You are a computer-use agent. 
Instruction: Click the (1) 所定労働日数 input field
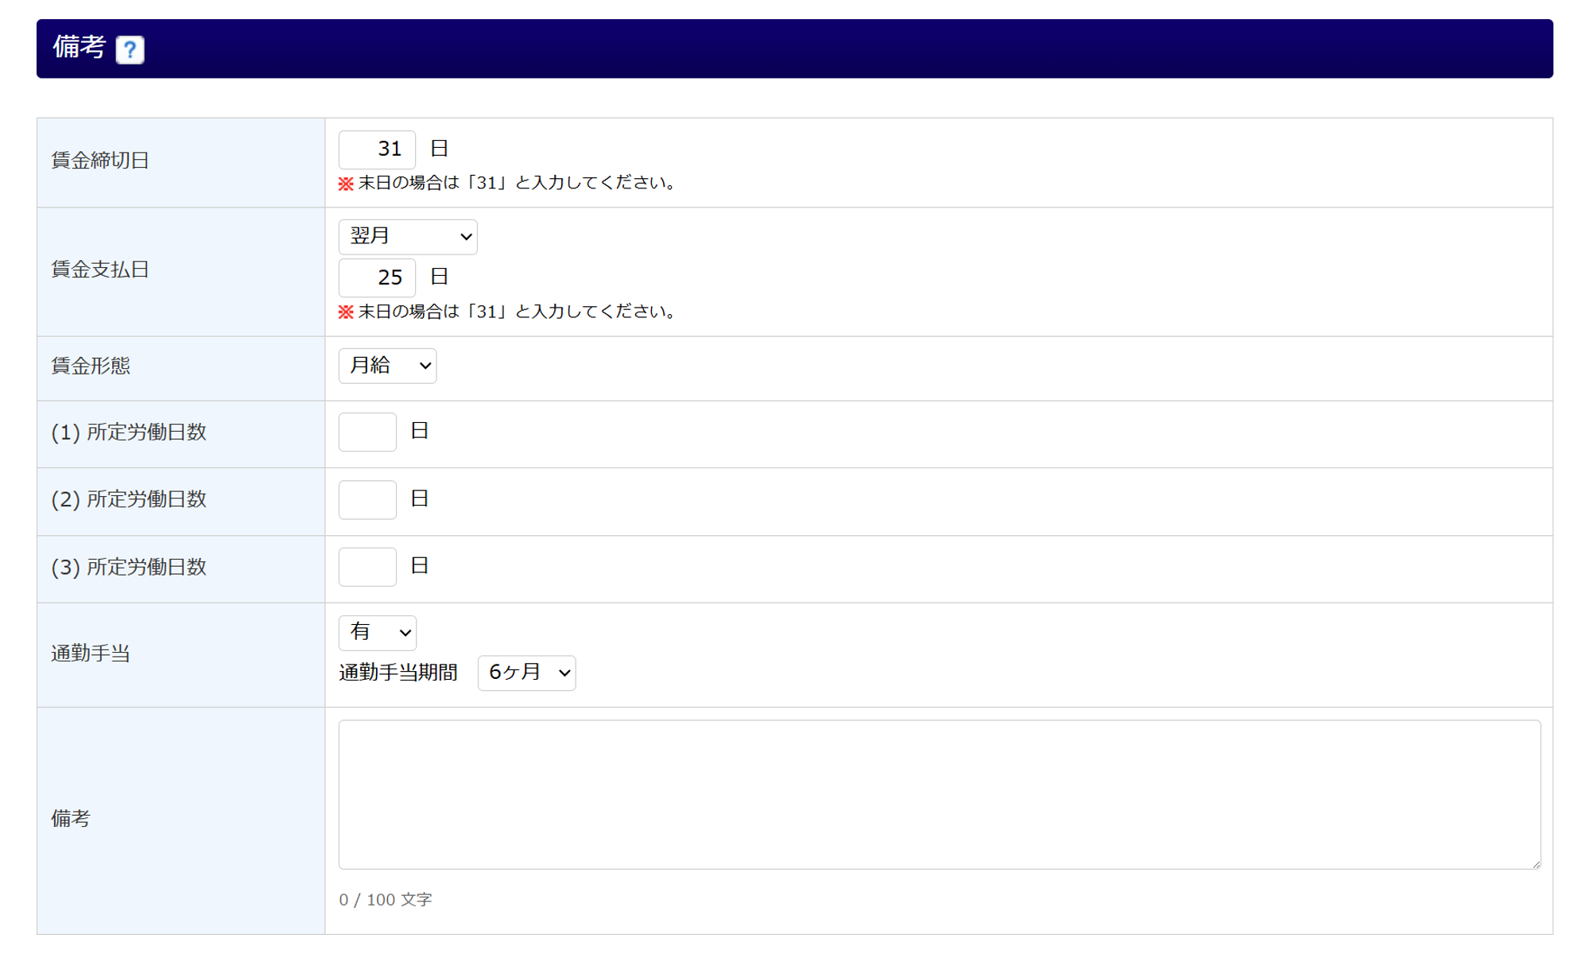tap(367, 432)
